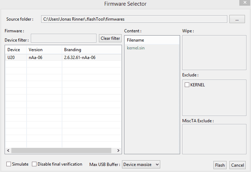Click the Version column header
251x172 pixels.
(x=44, y=50)
